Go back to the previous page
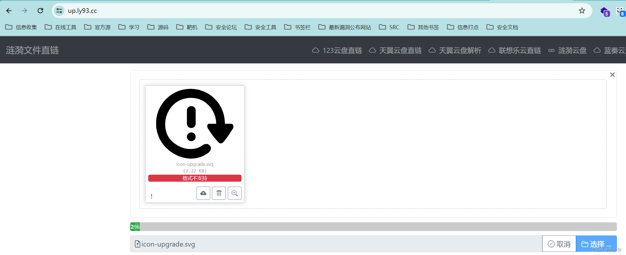Viewport: 626px width, 255px height. [x=9, y=11]
